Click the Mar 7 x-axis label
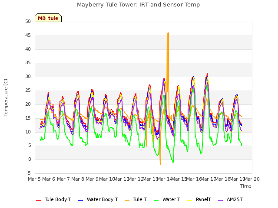Screen dimensions: 278x208 (x=63, y=179)
